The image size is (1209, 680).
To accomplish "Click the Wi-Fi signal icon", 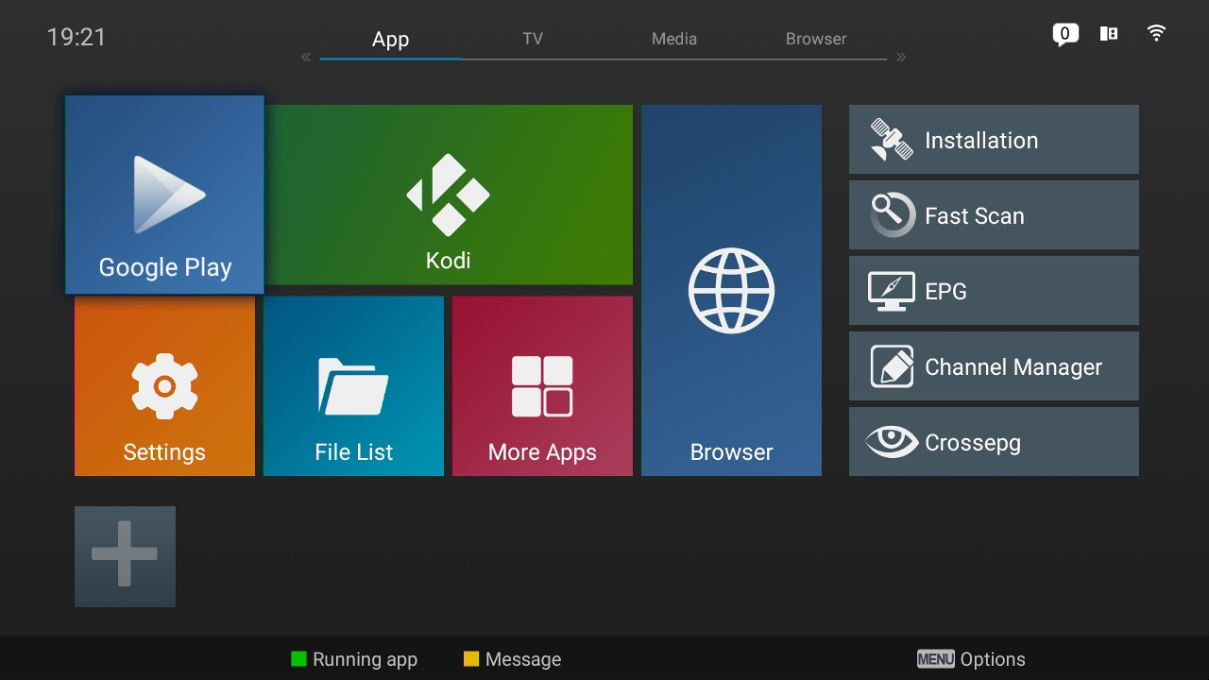I will (1156, 33).
